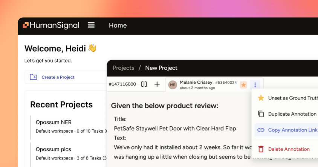Click the task ID #147116000

tap(122, 84)
